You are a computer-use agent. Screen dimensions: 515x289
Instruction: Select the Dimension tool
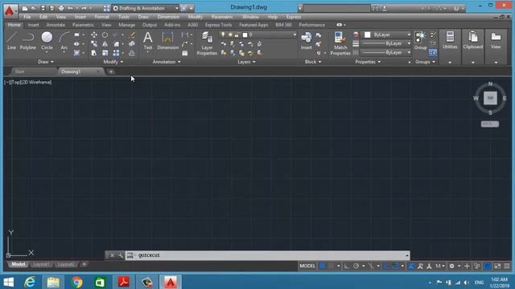click(167, 41)
